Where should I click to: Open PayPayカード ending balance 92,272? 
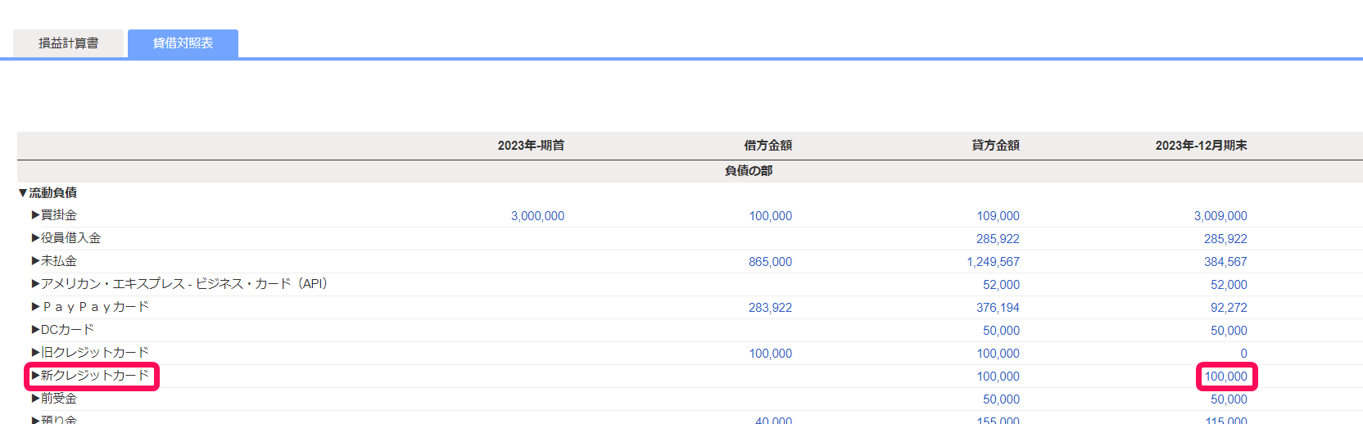(x=1229, y=308)
